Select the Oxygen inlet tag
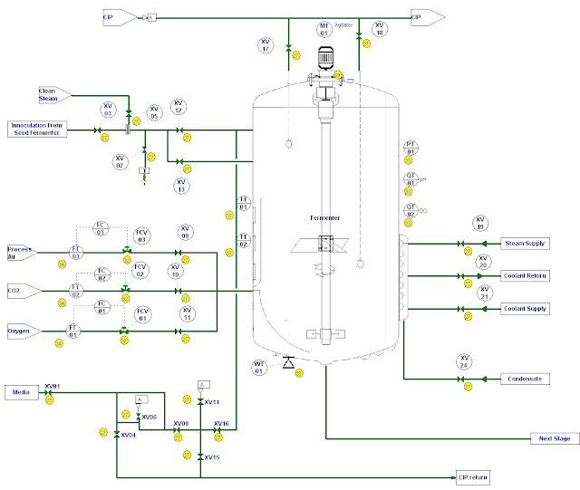This screenshot has width=580, height=490. pos(24,331)
